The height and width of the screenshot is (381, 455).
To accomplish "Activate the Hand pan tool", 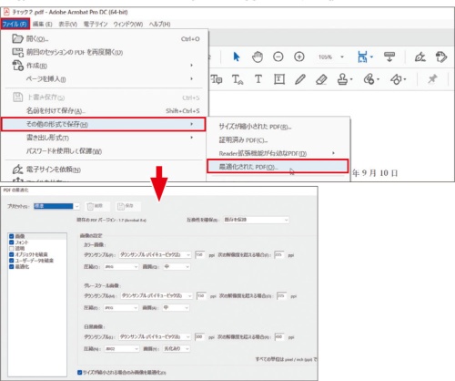I will [x=258, y=57].
